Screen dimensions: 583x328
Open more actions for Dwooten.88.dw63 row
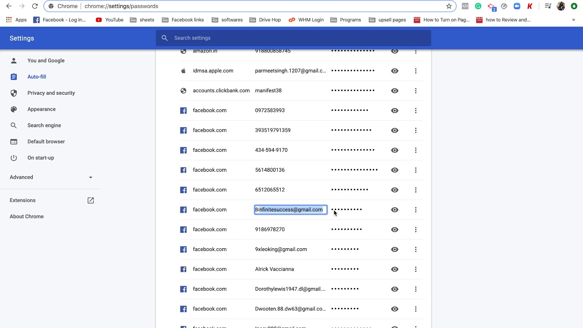click(415, 309)
